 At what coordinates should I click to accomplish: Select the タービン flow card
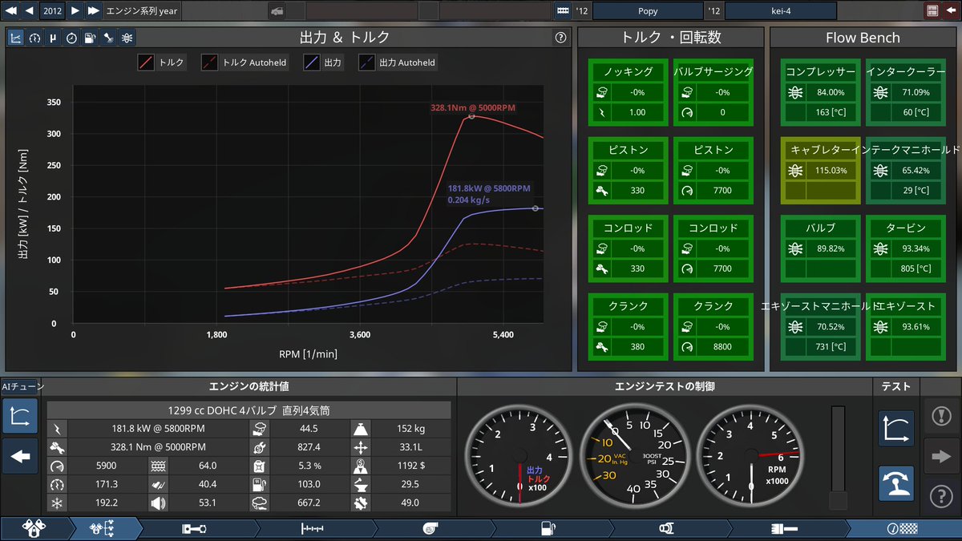tap(905, 248)
